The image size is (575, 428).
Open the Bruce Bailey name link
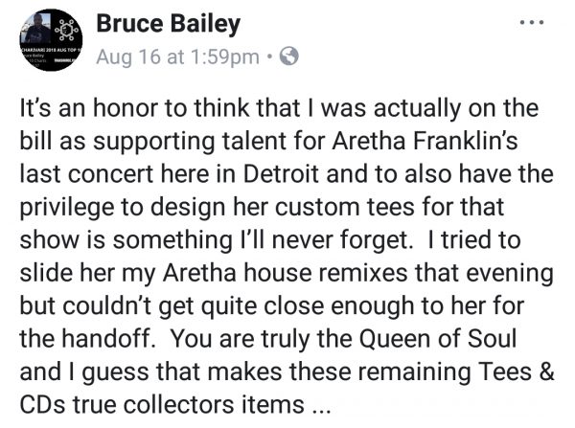[169, 24]
